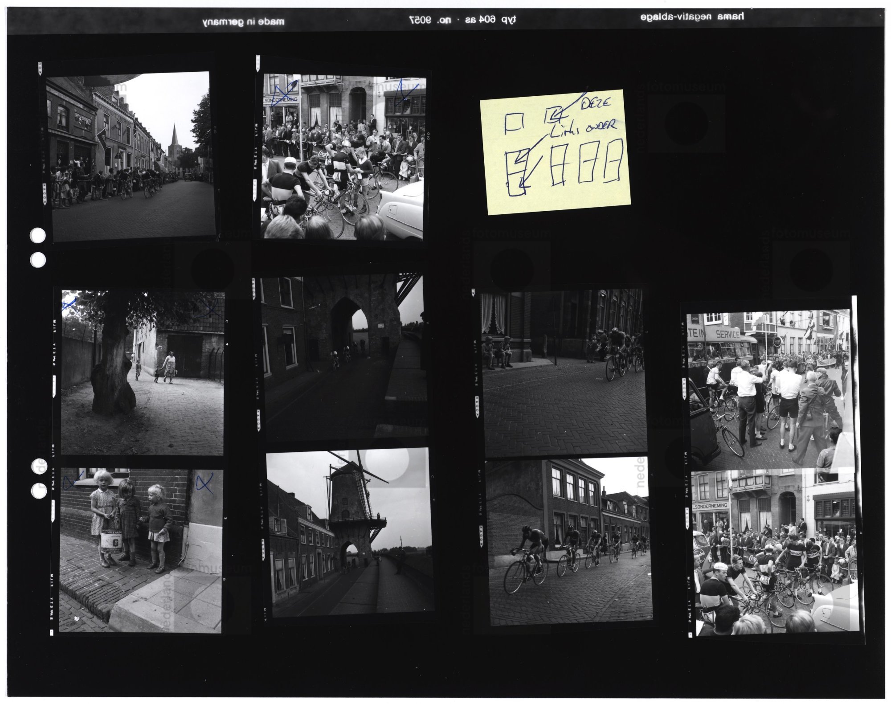This screenshot has width=891, height=704.
Task: Click the mirrored 'hama negativ-ablage' text
Action: pos(692,17)
